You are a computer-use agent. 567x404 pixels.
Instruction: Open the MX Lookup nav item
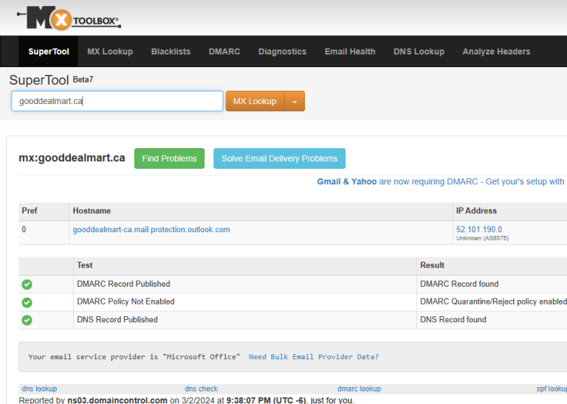click(x=110, y=52)
